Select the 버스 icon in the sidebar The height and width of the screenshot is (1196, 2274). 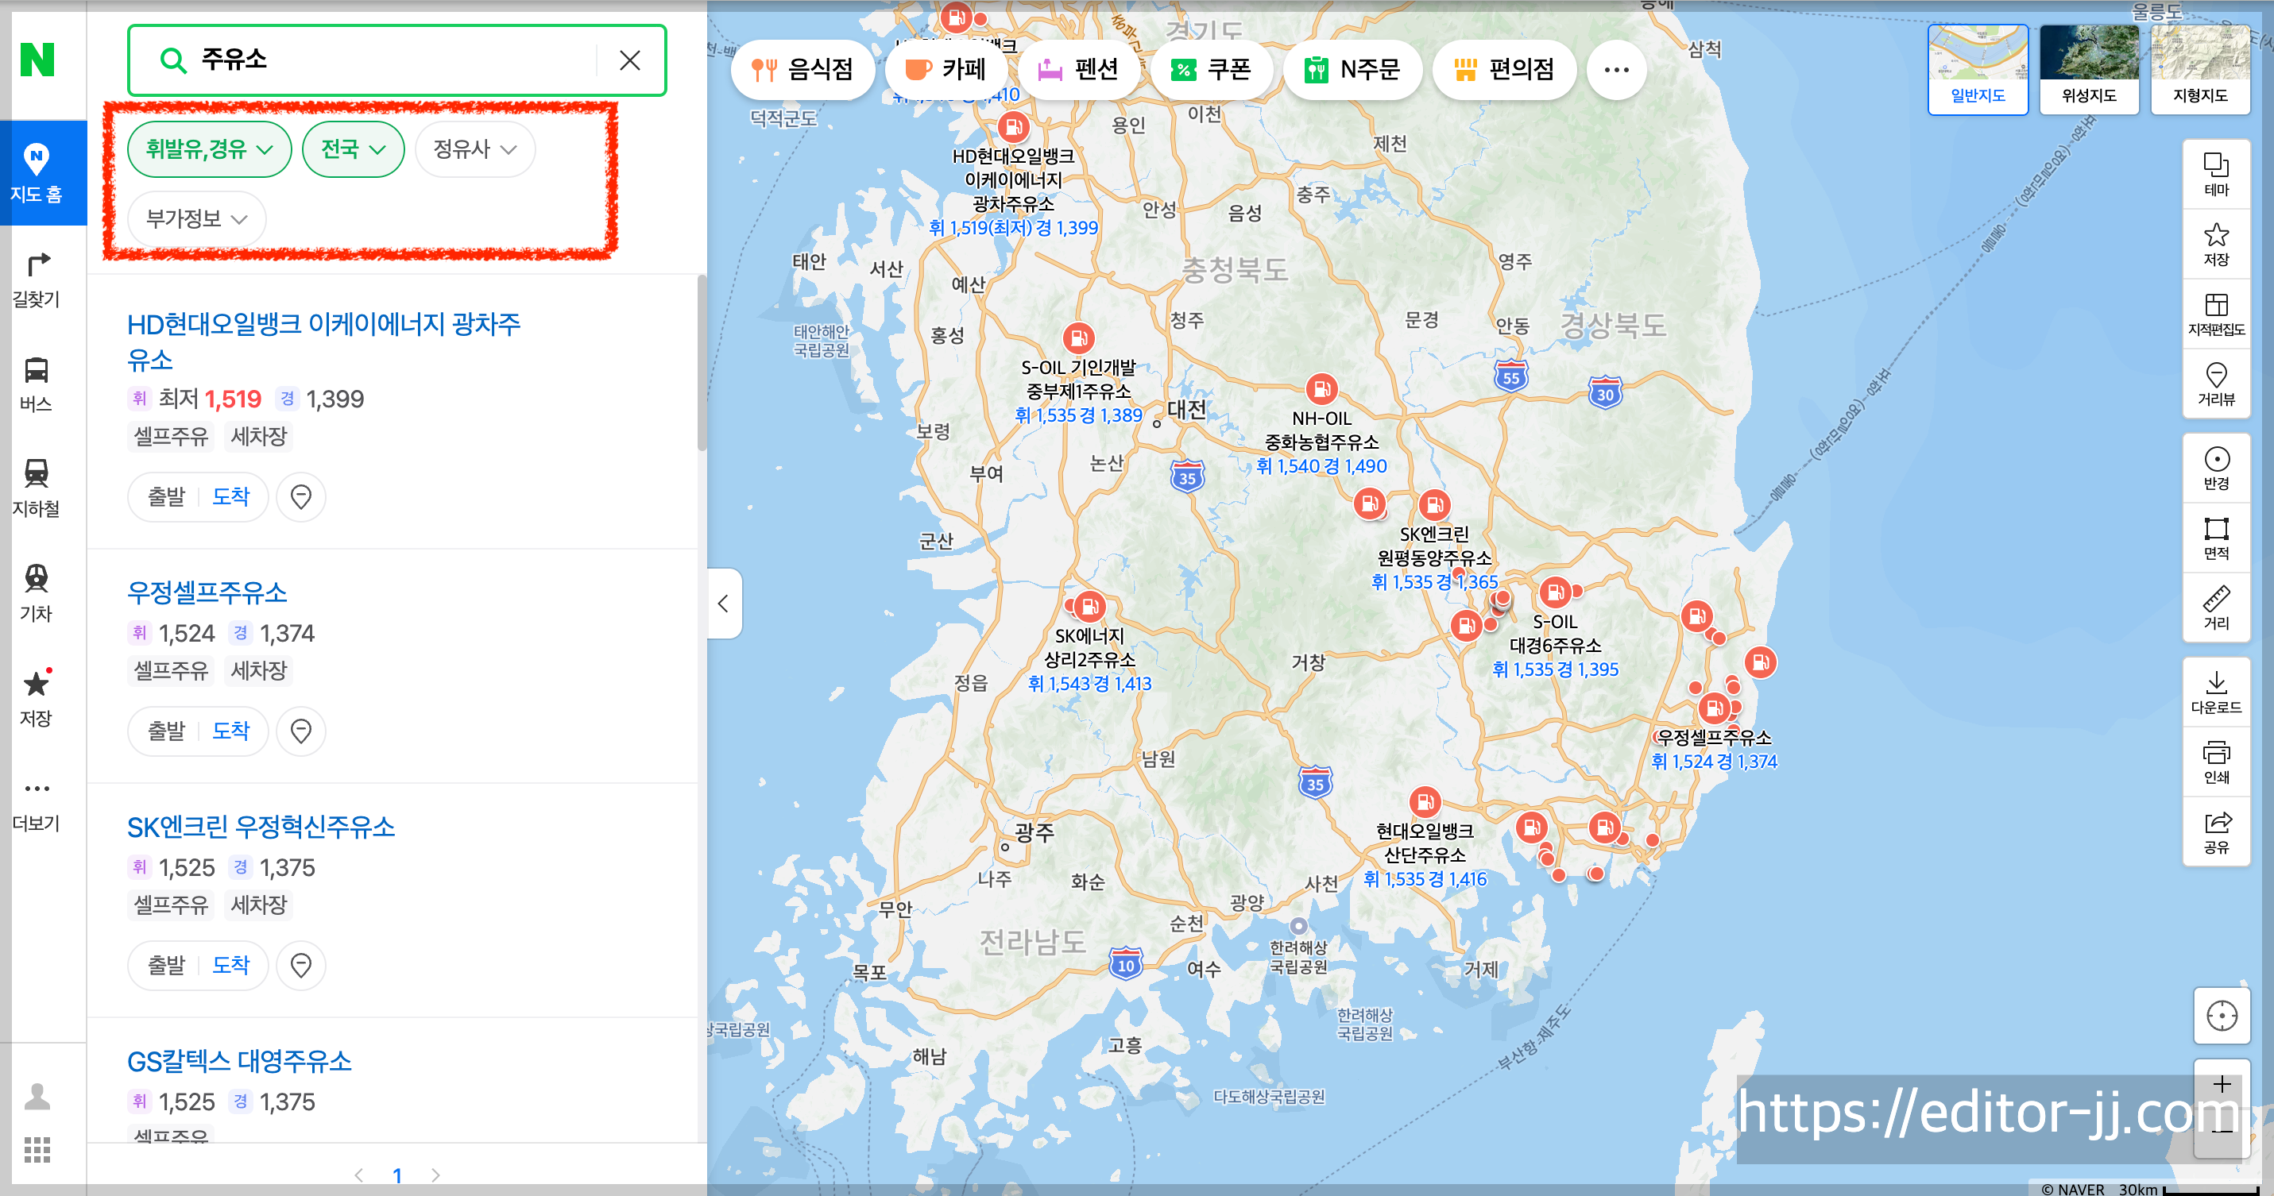tap(35, 384)
